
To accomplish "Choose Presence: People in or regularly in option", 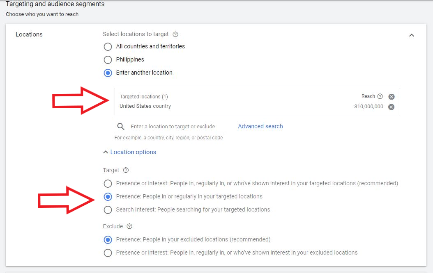I will click(x=108, y=197).
